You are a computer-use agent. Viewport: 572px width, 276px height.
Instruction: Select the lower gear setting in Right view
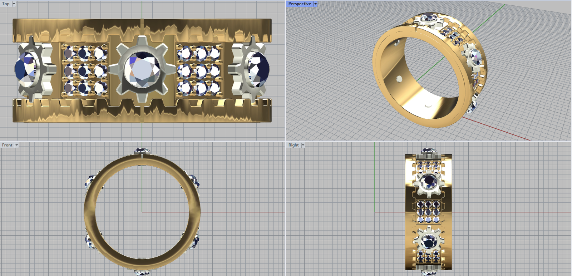tap(428, 242)
